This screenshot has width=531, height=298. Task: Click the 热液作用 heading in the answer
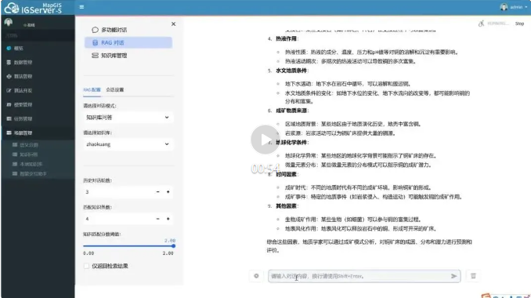287,38
